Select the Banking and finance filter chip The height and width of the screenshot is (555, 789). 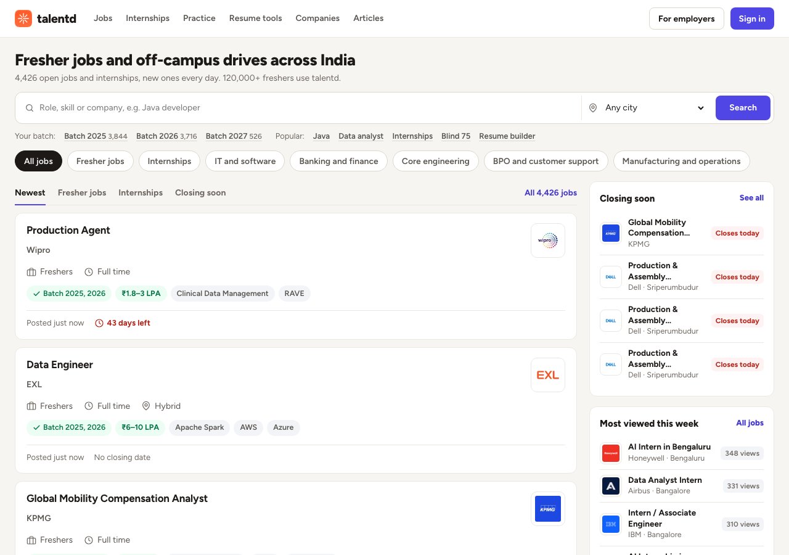pyautogui.click(x=338, y=161)
